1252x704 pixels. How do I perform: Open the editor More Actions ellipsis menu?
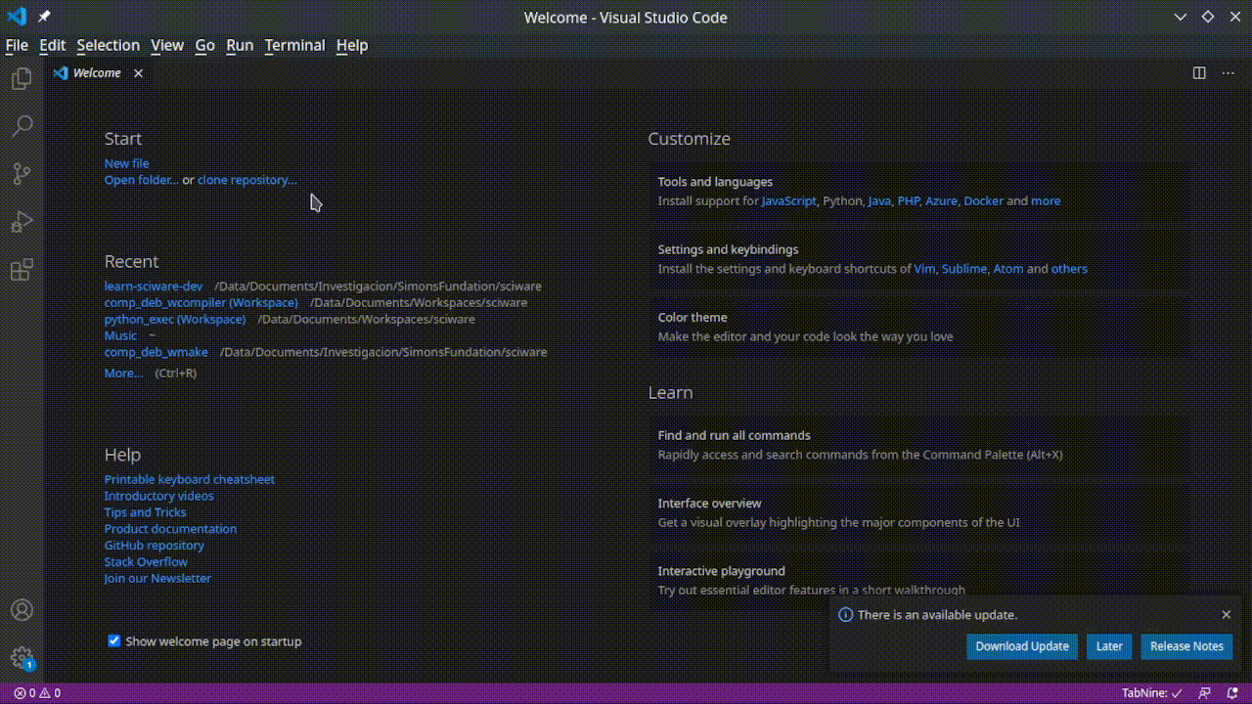coord(1228,73)
